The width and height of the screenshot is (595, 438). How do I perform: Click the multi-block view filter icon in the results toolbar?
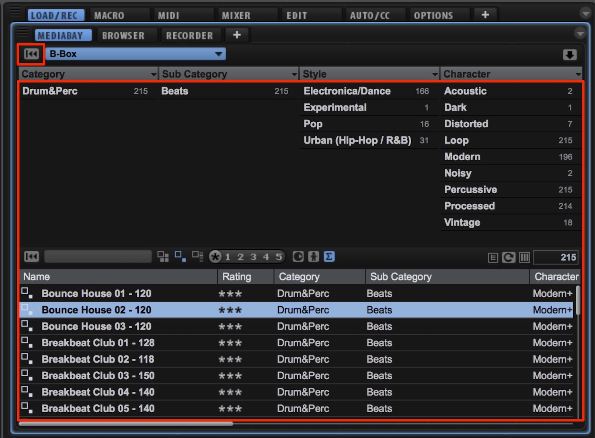click(163, 256)
